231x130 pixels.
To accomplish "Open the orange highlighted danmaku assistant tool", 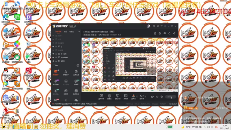I will (x=56, y=73).
